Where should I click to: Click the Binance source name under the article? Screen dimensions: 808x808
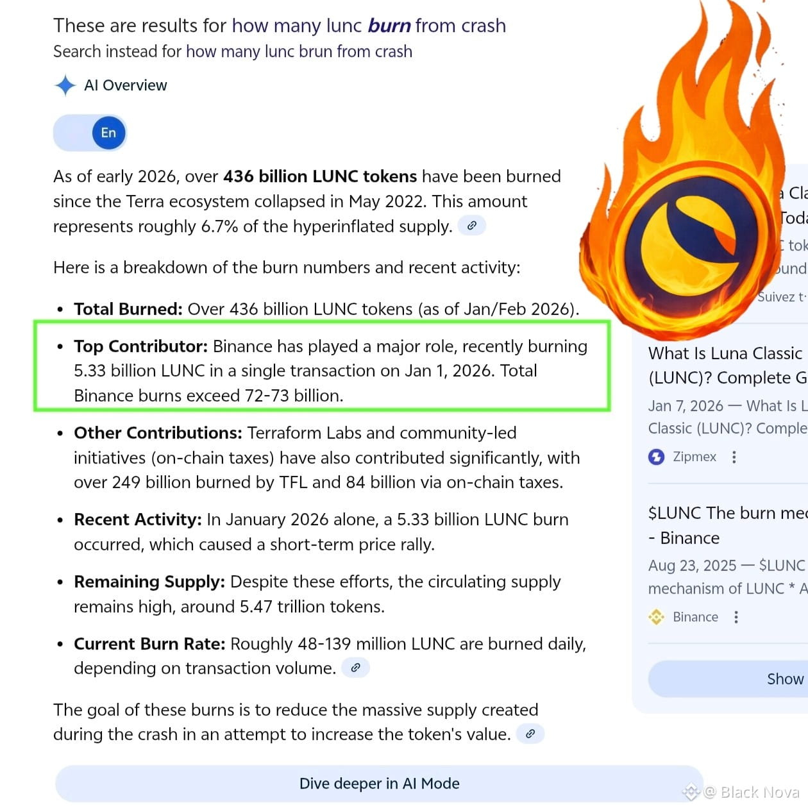tap(696, 617)
